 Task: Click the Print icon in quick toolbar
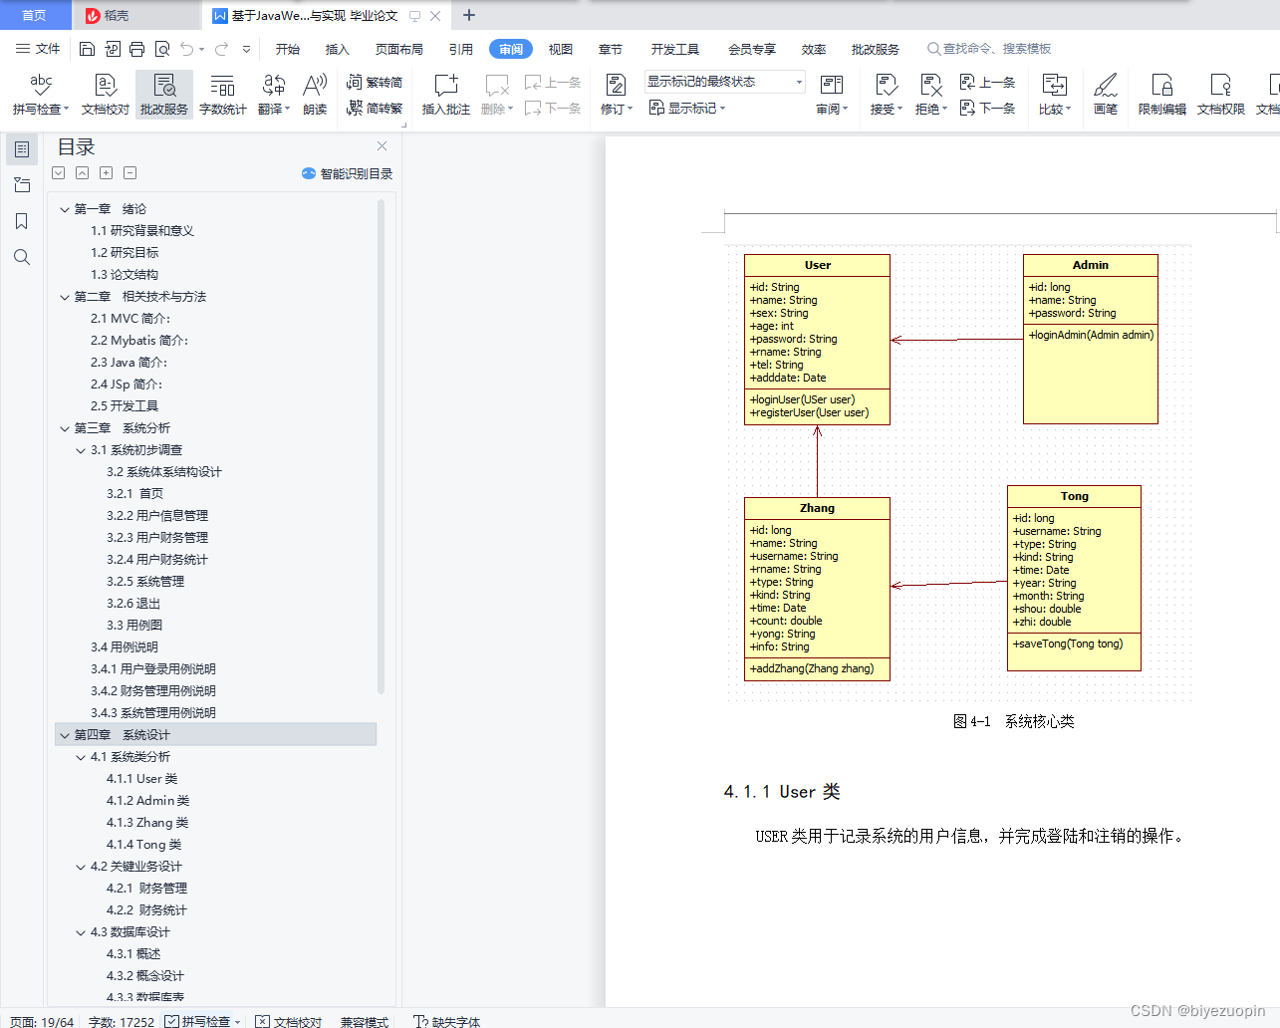click(x=136, y=49)
